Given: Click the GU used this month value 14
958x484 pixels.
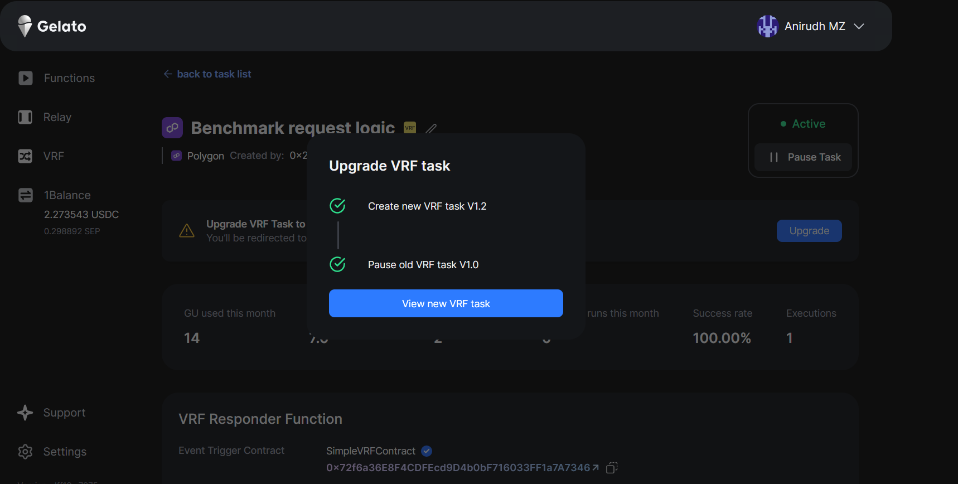Looking at the screenshot, I should click(192, 338).
